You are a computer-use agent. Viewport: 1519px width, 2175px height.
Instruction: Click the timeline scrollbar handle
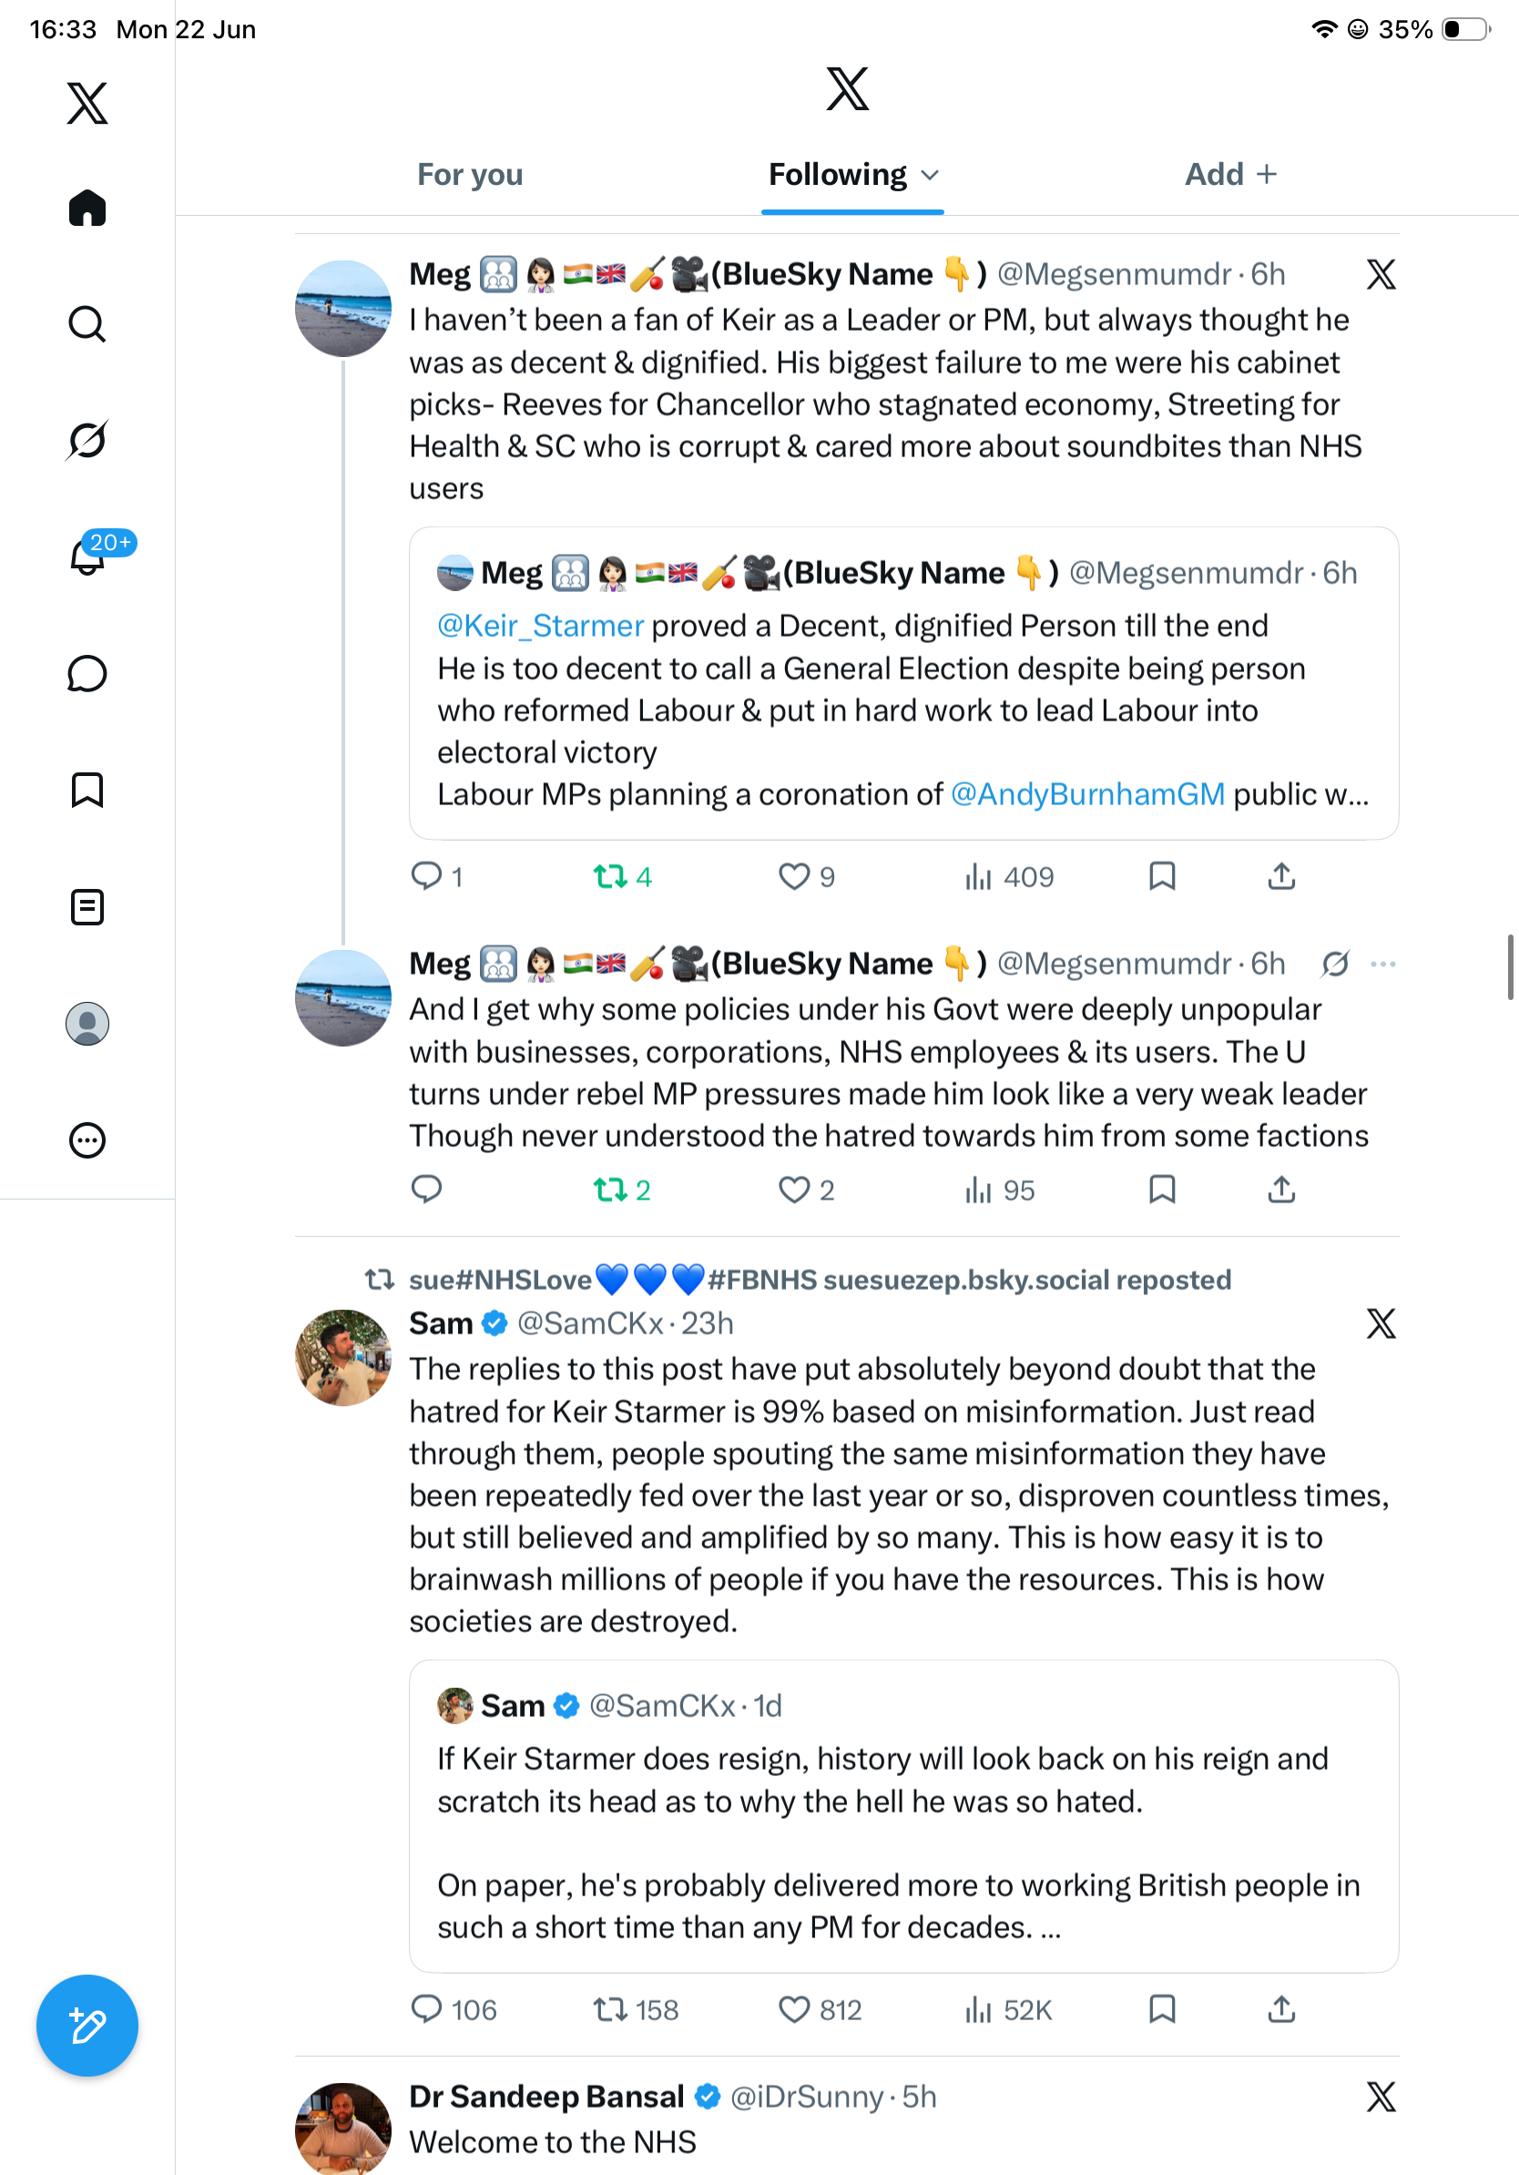(1511, 966)
